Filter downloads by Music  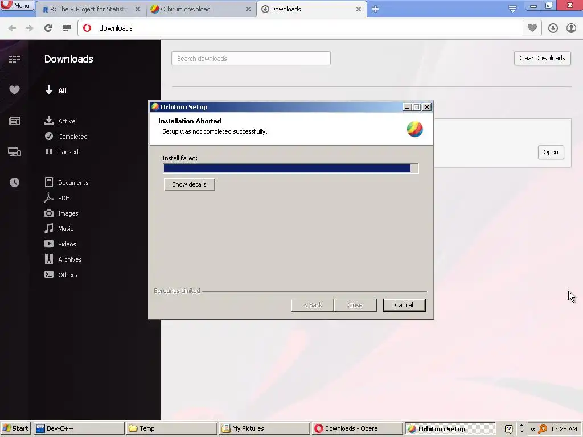point(59,229)
